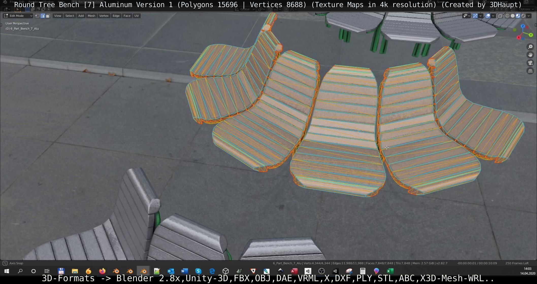
Task: Open the Windows Start menu
Action: tap(7, 271)
